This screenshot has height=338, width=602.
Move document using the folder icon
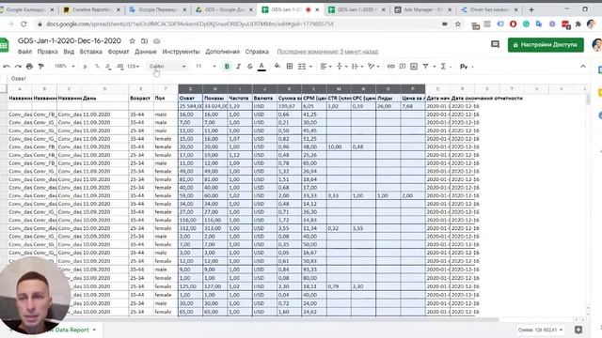click(x=144, y=41)
